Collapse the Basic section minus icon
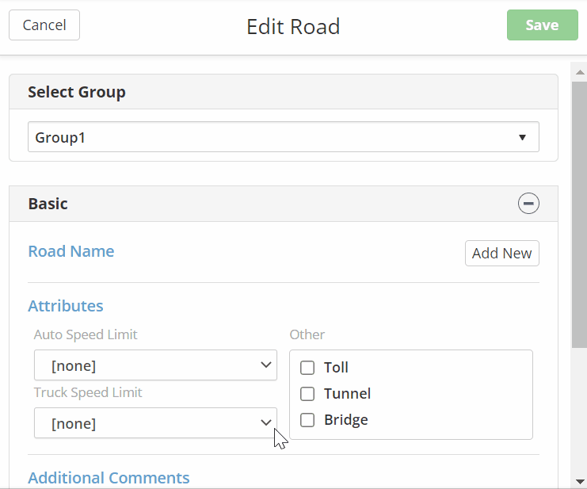587x489 pixels. (528, 204)
